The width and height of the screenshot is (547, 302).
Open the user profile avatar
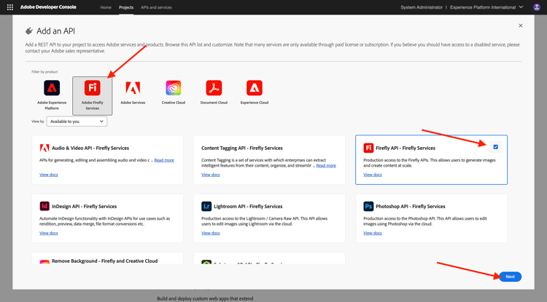[537, 7]
